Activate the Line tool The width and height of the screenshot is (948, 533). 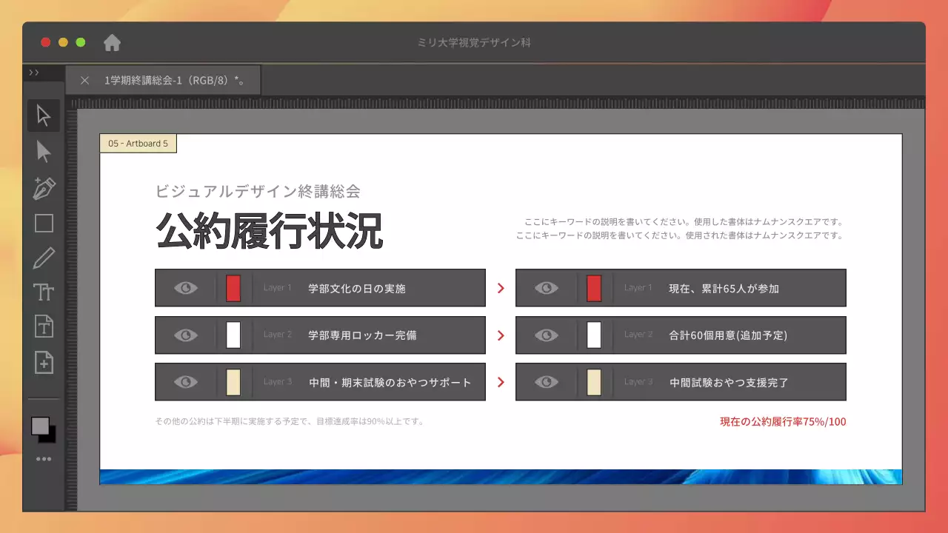coord(44,257)
